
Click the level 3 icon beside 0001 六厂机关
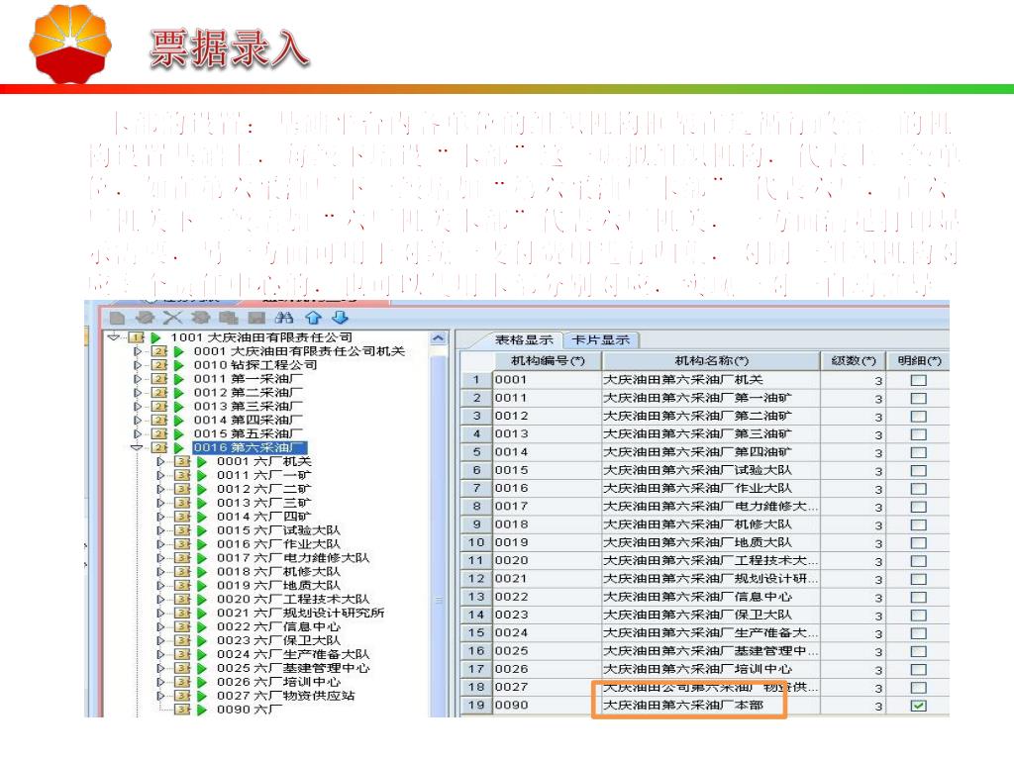(182, 461)
